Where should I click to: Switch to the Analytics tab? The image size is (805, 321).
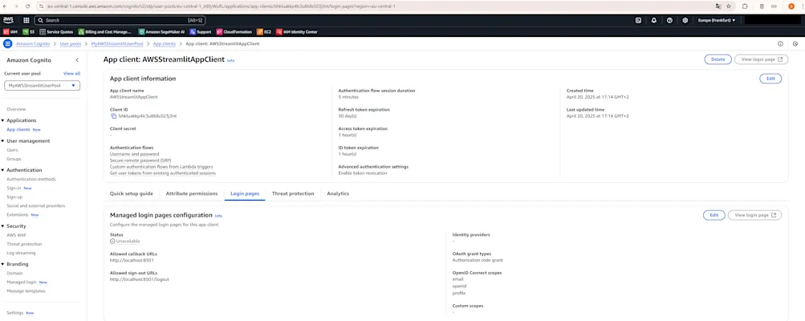point(338,193)
